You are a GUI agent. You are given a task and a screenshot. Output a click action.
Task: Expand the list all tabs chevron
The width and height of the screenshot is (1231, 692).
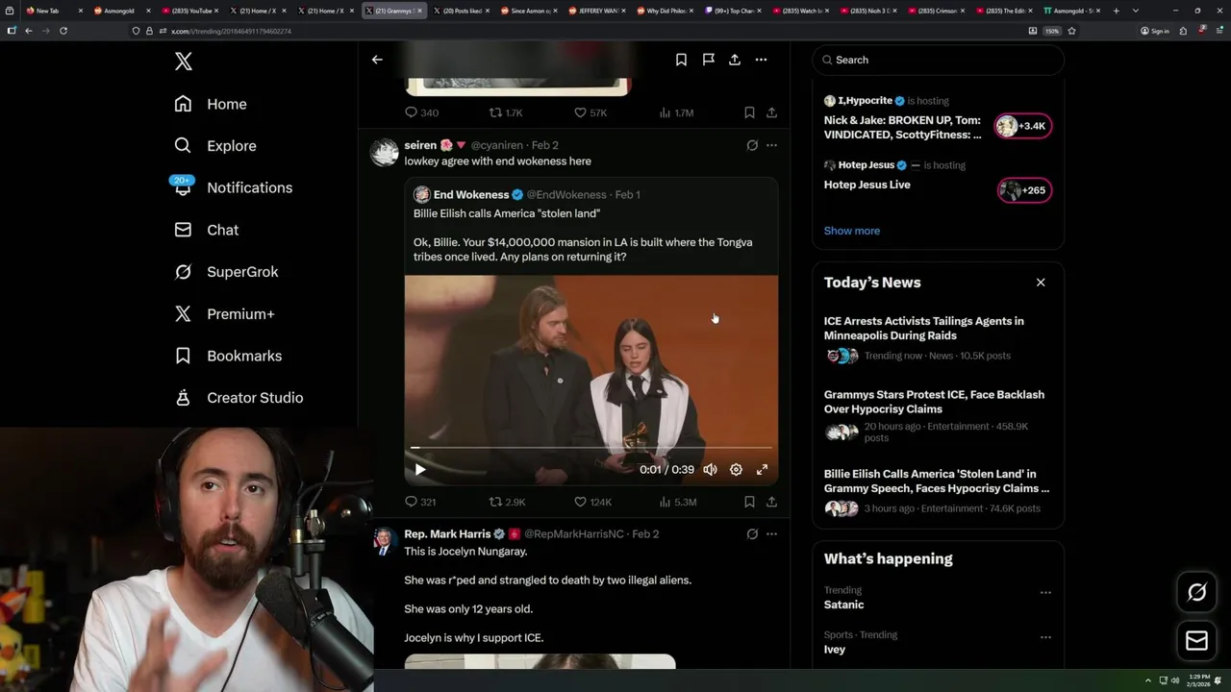(x=1135, y=11)
